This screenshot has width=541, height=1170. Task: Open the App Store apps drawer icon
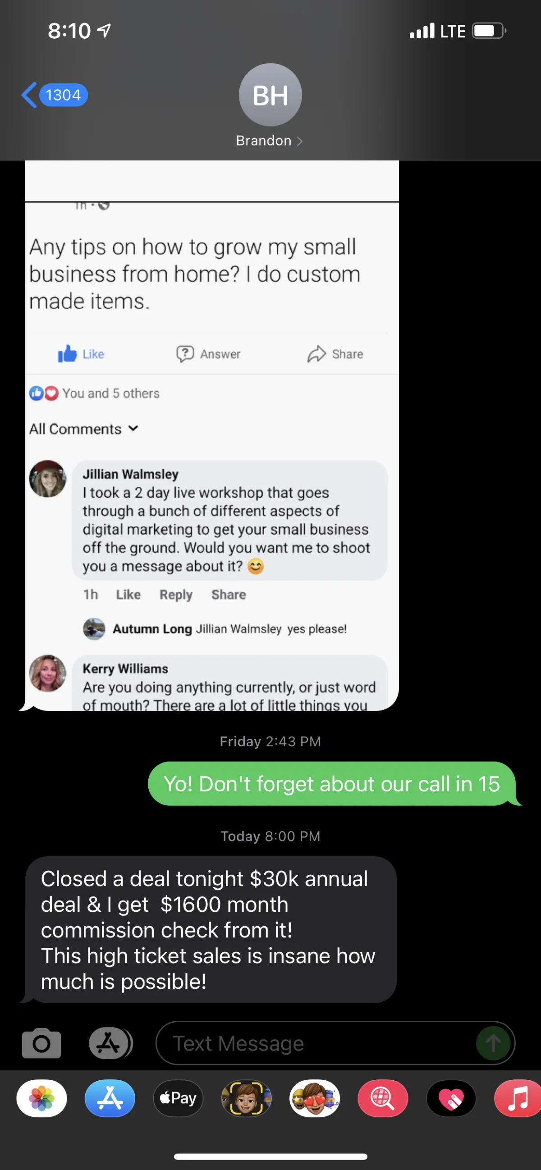pyautogui.click(x=110, y=1043)
